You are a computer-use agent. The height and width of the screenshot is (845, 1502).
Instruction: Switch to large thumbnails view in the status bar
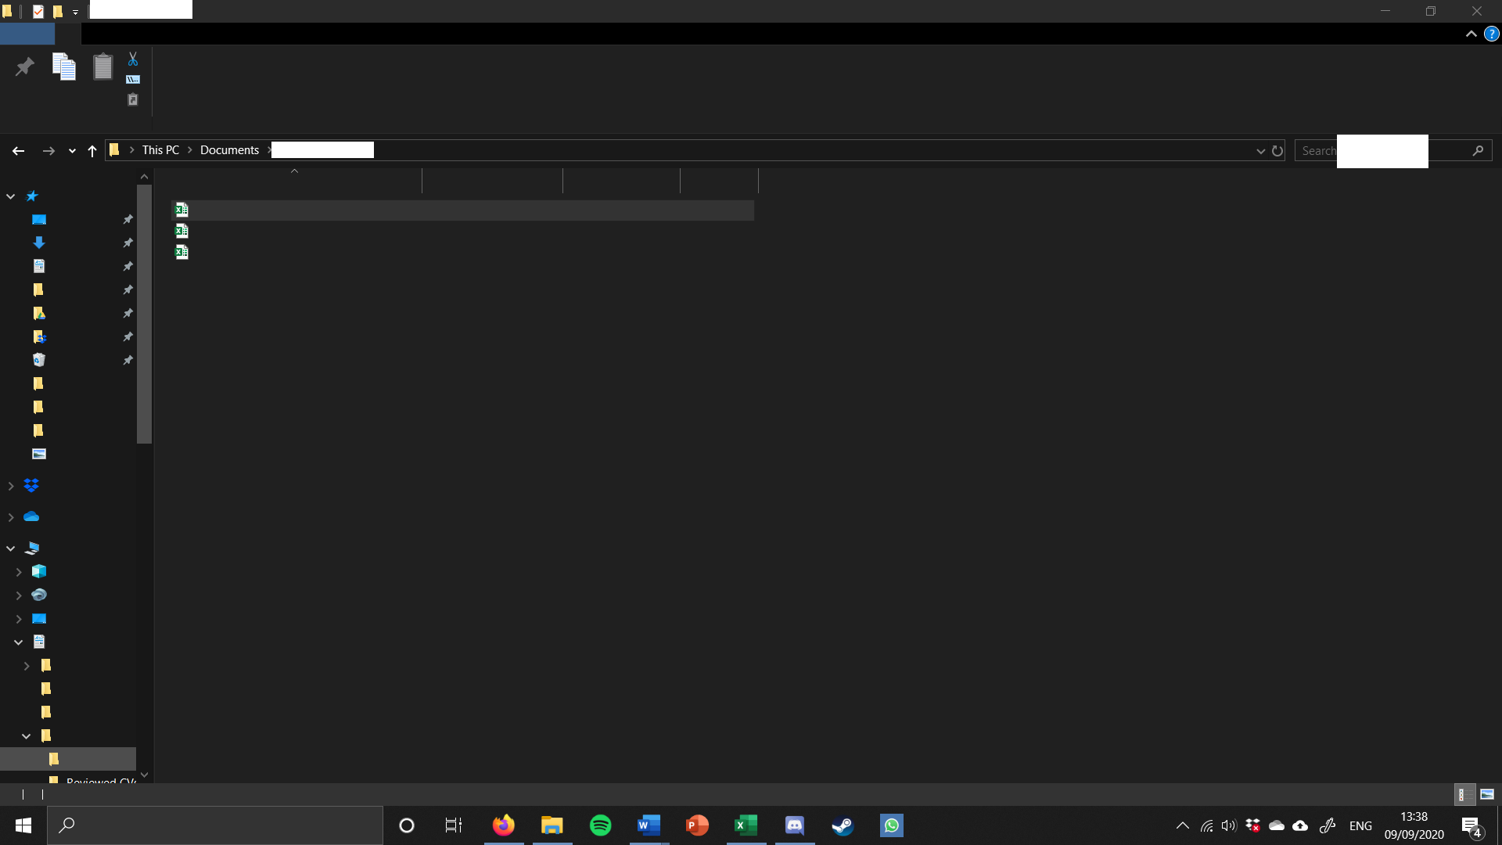point(1487,794)
